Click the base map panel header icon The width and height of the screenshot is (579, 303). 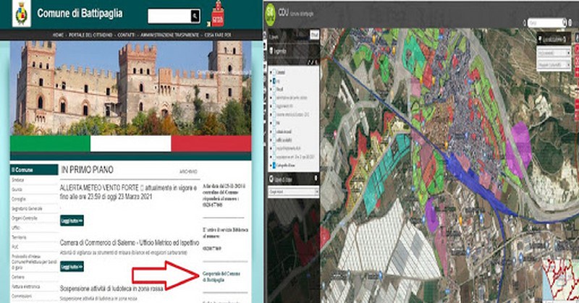pos(271,179)
